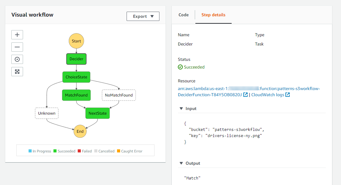Select the MatchFound node
341x185 pixels.
point(76,95)
